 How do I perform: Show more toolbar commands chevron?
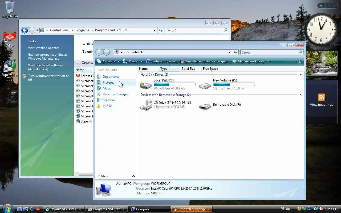point(270,61)
